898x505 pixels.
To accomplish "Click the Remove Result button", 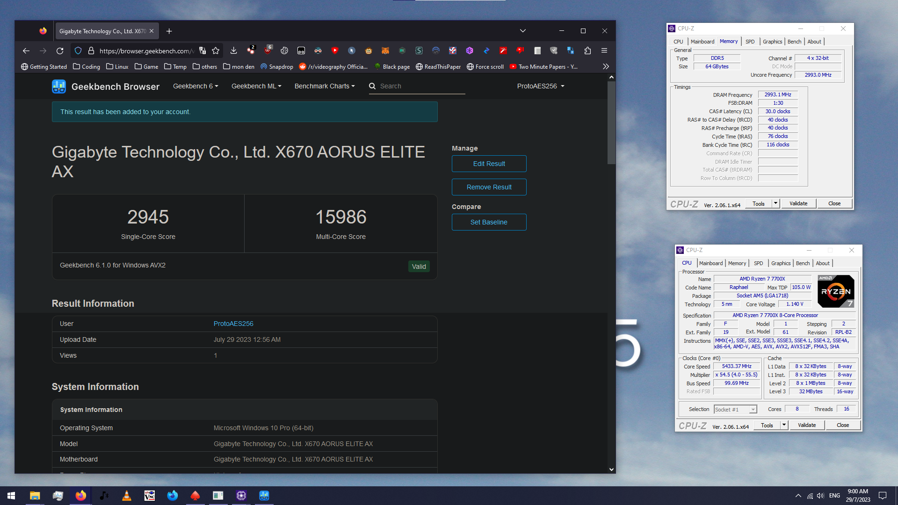I will point(489,187).
